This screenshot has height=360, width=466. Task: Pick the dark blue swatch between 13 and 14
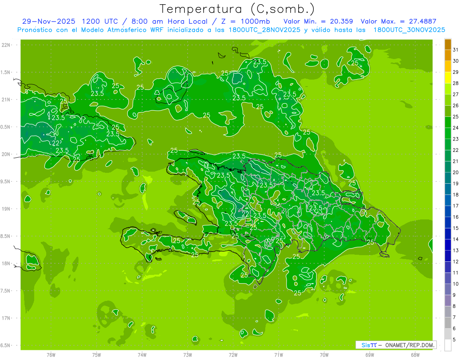448,245
